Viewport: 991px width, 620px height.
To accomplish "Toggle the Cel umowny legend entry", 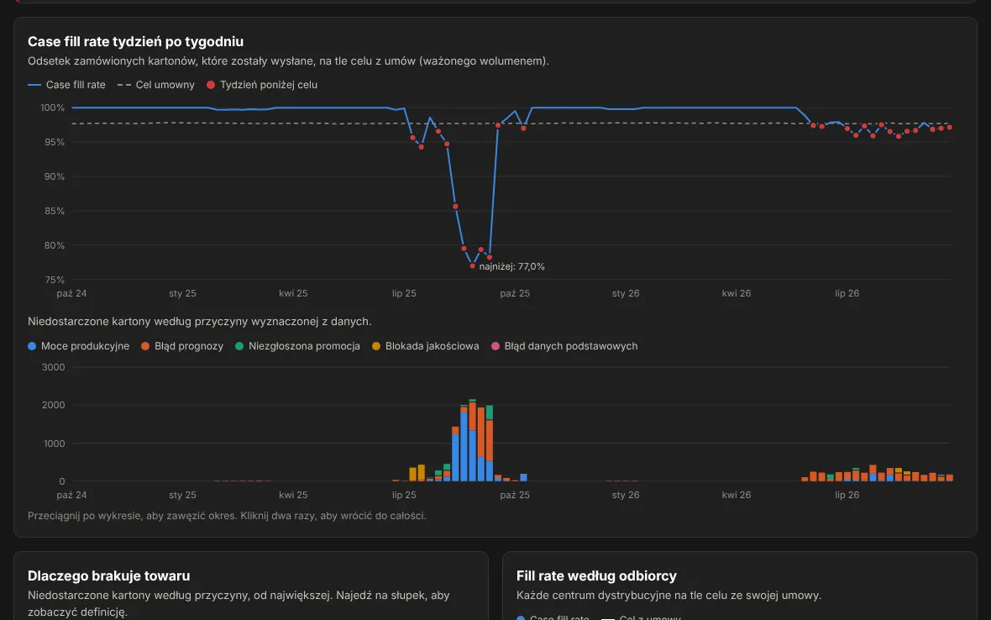I will (x=156, y=85).
